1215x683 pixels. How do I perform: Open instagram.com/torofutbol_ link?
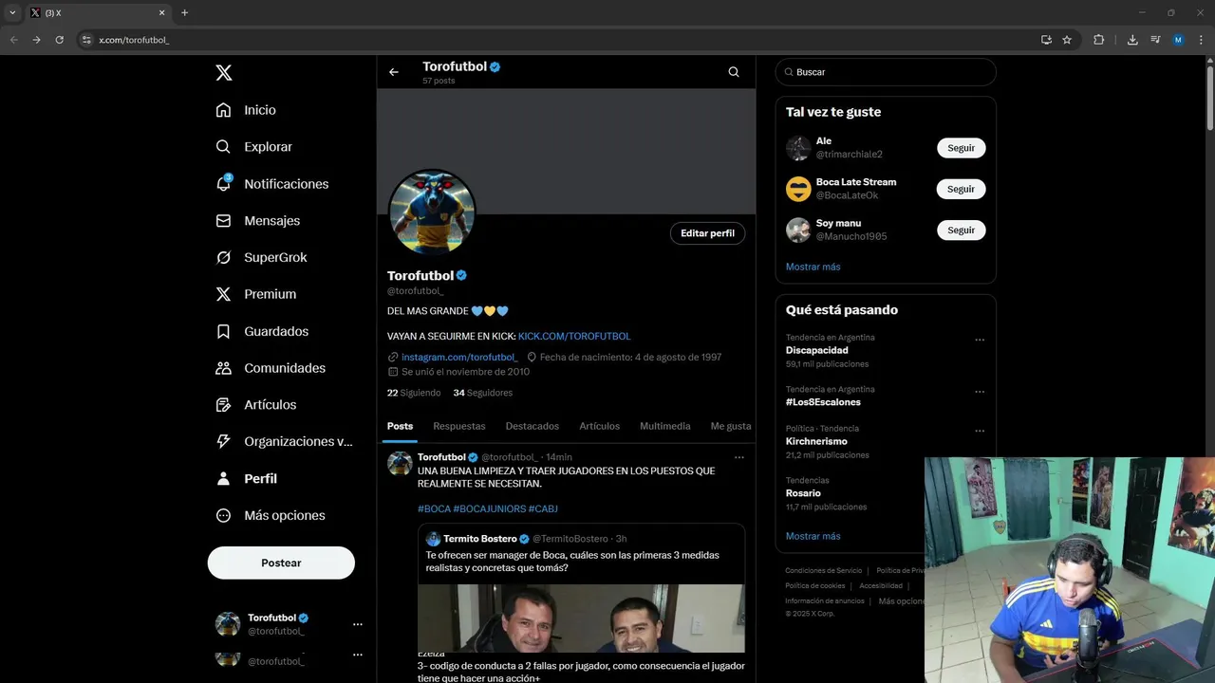click(459, 357)
